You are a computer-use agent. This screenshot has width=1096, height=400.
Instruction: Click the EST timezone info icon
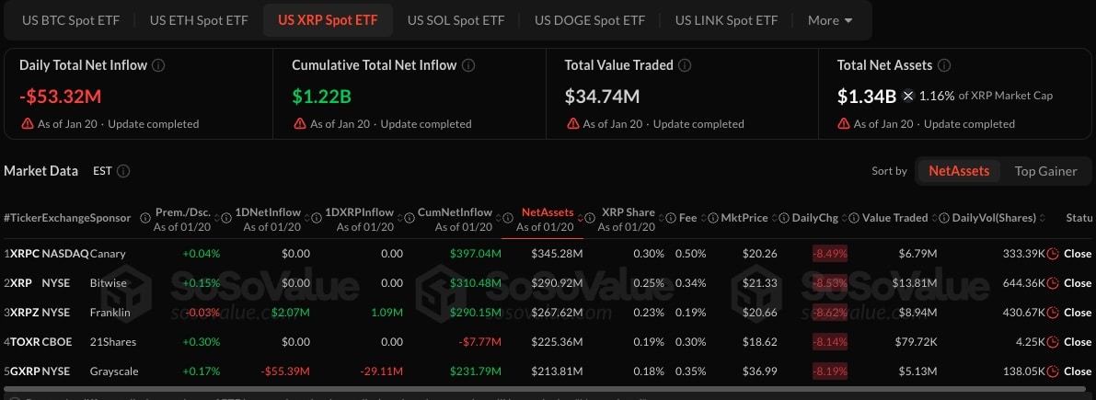pos(123,171)
